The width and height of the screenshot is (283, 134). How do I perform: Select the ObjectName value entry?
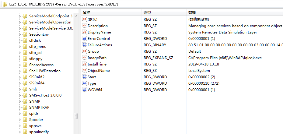pyautogui.click(x=99, y=70)
